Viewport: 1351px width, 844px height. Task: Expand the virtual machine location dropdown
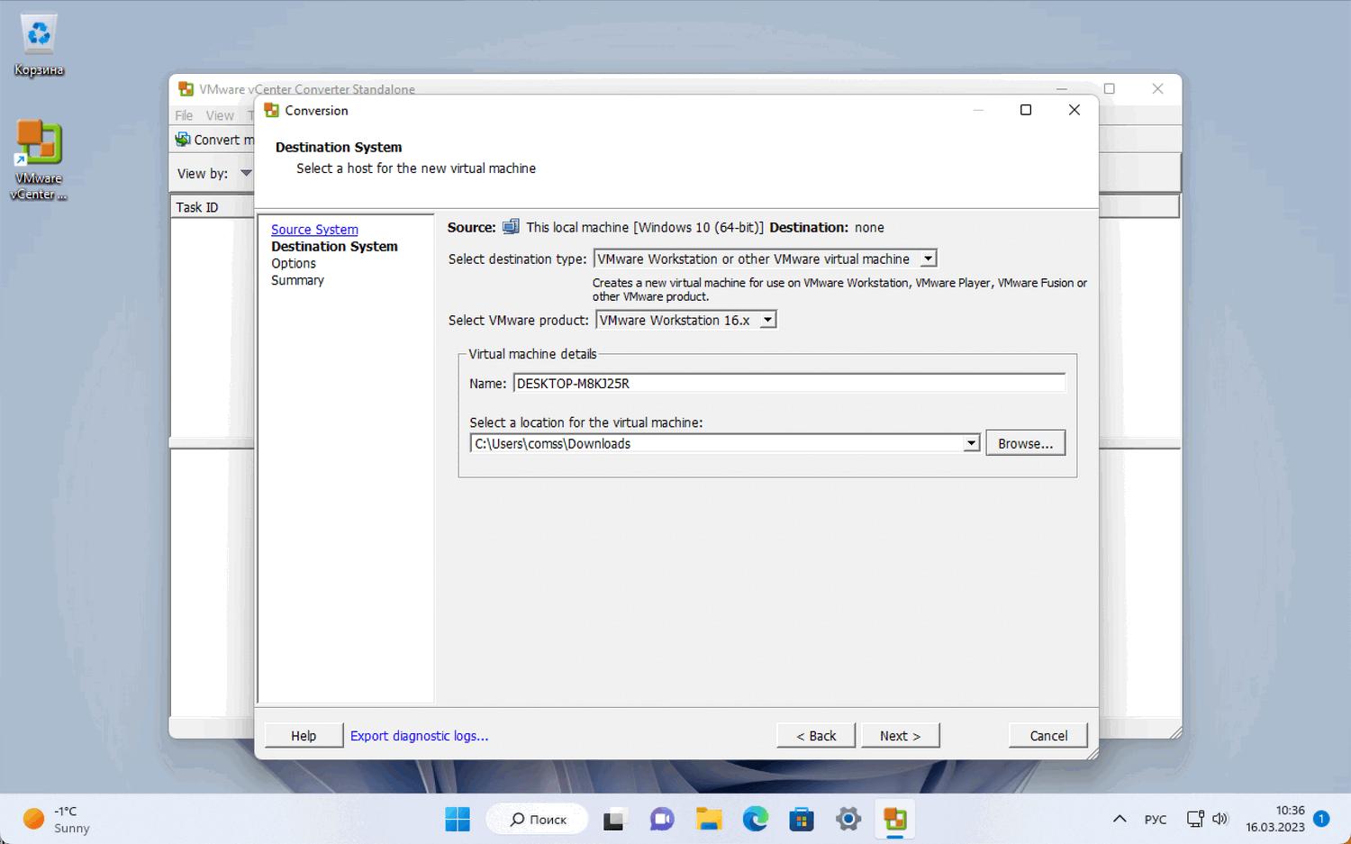[971, 443]
